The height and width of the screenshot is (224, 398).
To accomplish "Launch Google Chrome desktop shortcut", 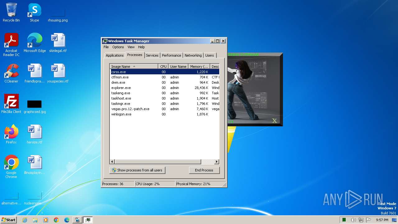I will 11,167.
